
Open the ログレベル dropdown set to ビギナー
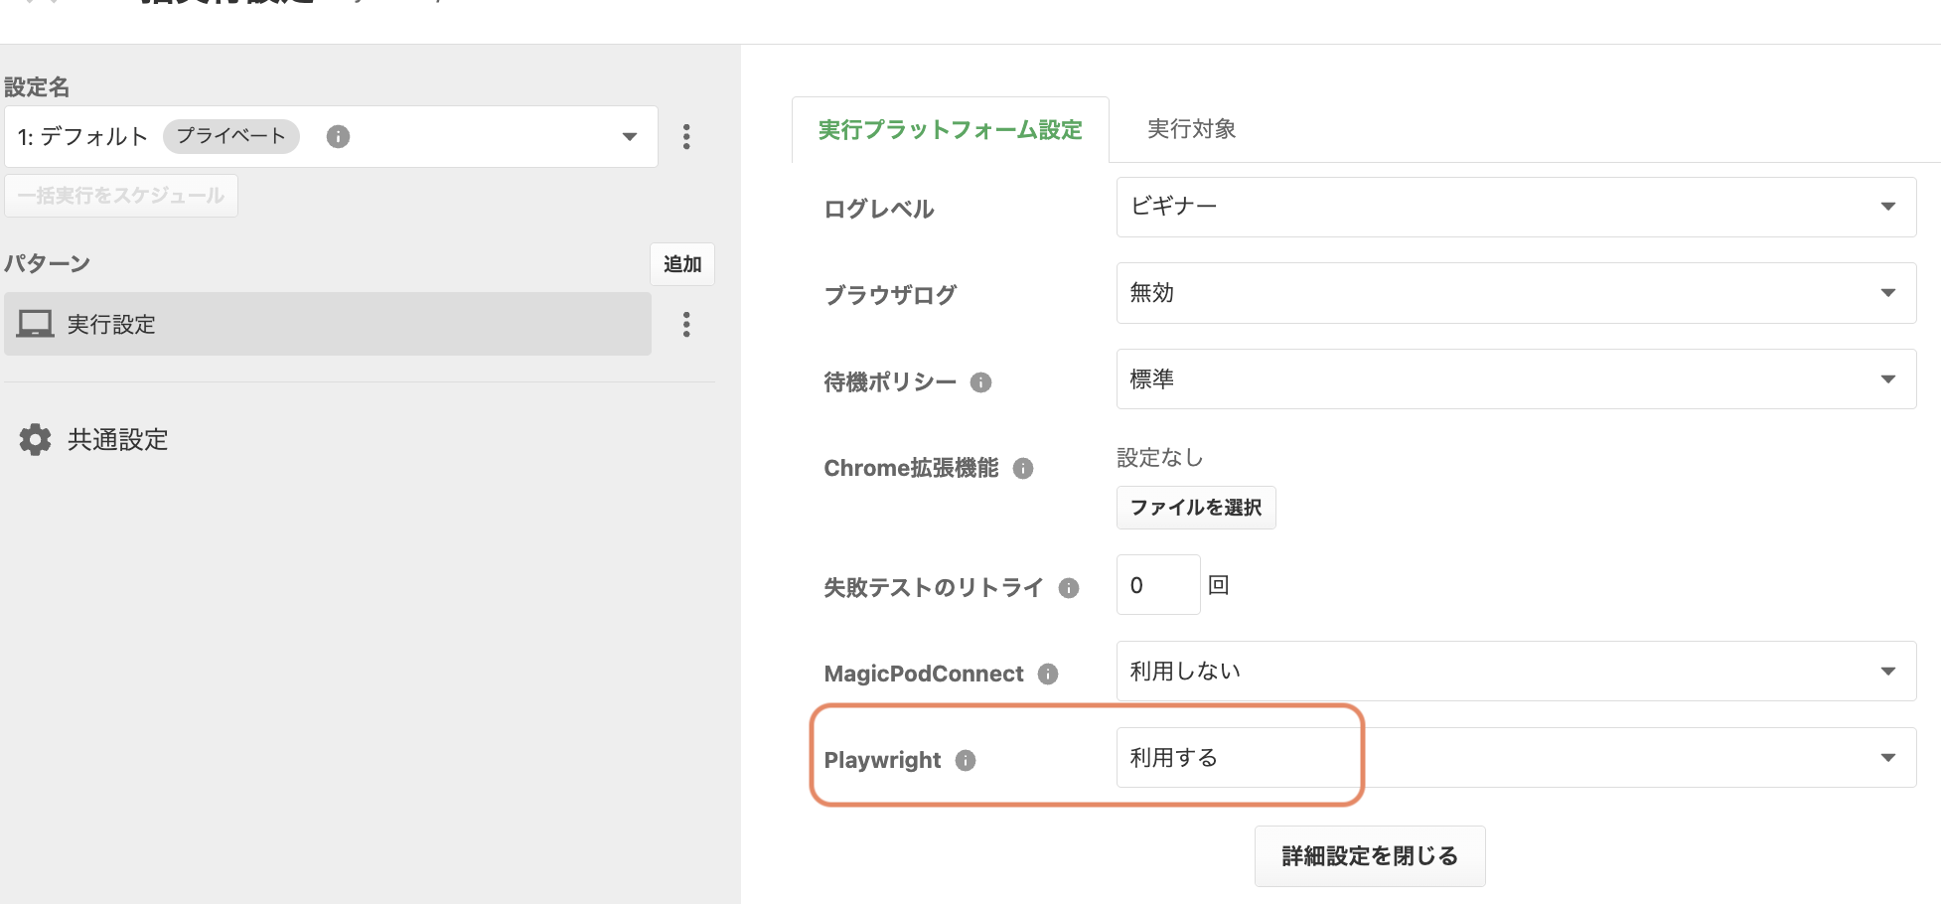[1516, 207]
